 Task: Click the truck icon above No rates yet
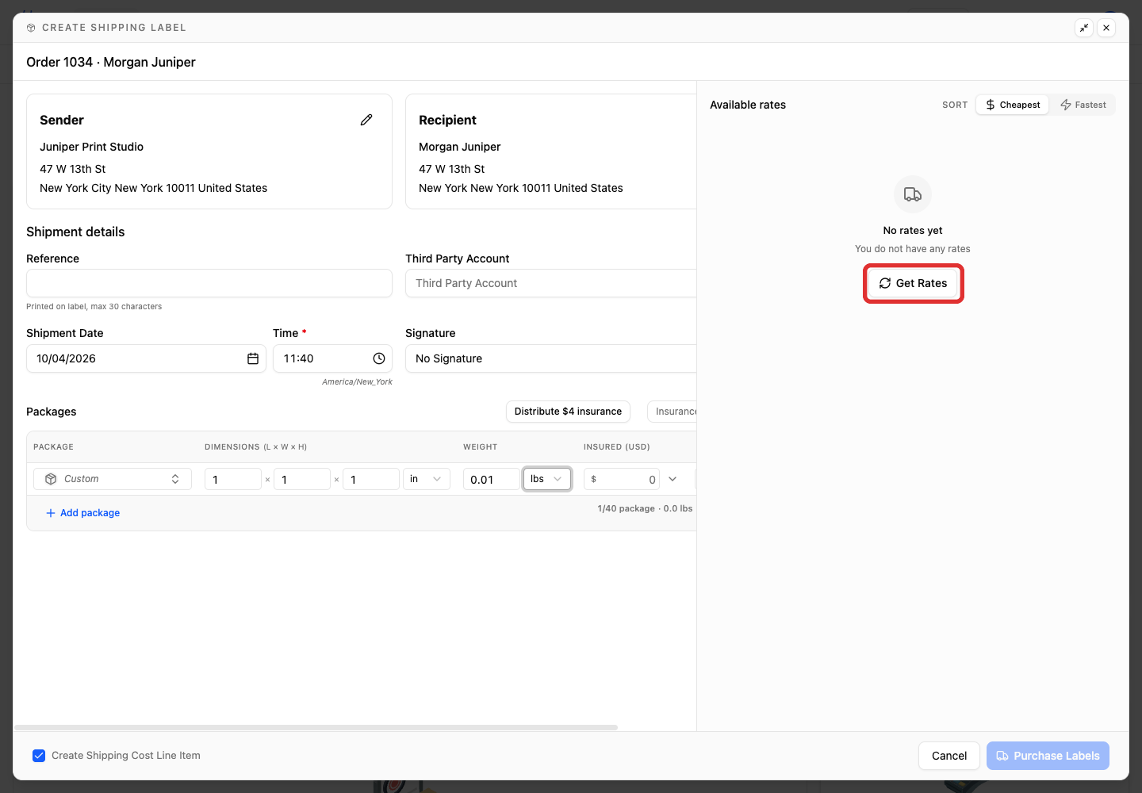click(913, 194)
